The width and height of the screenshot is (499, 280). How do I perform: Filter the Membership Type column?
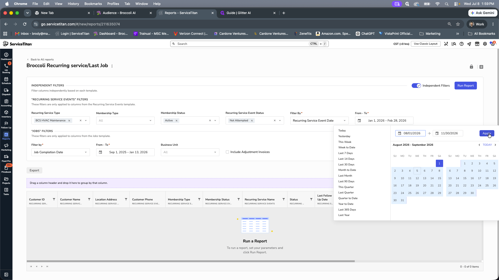[199, 199]
